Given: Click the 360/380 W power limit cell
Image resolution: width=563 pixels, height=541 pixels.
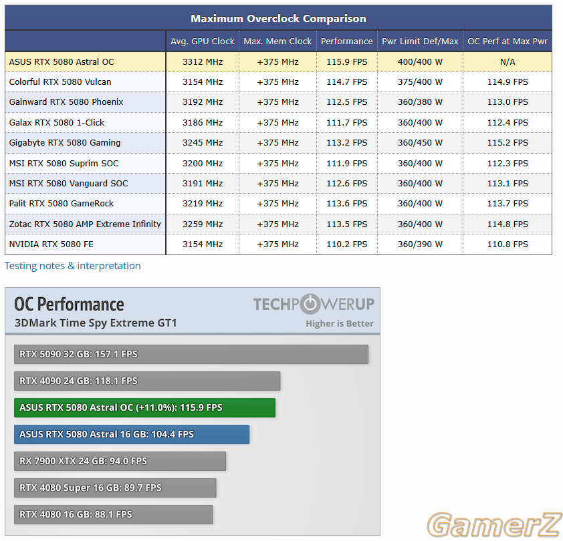Looking at the screenshot, I should click(420, 102).
